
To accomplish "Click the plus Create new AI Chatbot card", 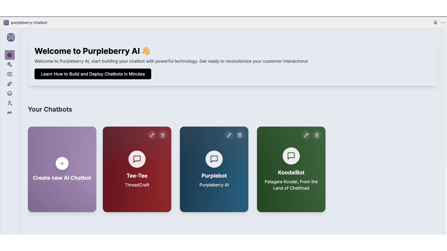I will [62, 169].
